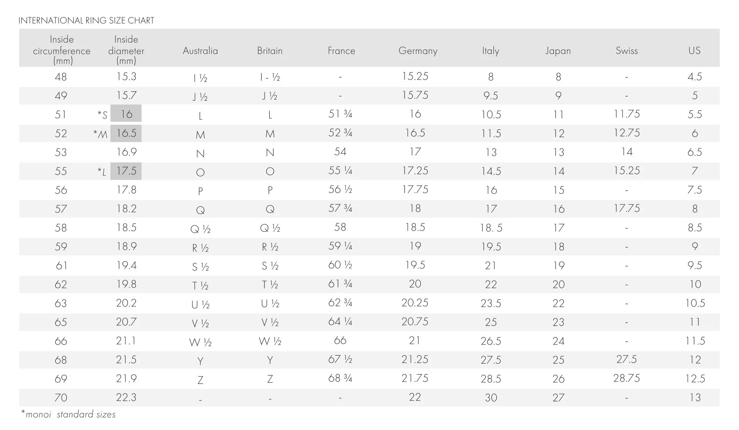Click the Germany column header

coord(418,51)
